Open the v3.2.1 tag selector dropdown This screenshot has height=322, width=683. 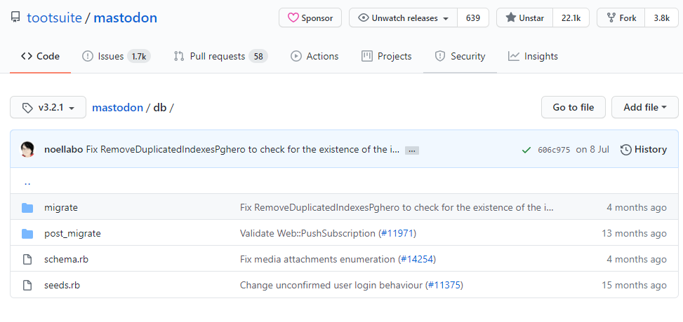(x=48, y=107)
